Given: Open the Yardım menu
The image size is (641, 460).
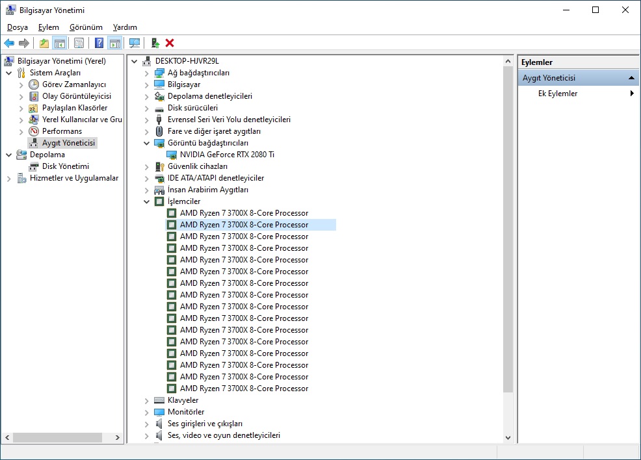Looking at the screenshot, I should (125, 27).
